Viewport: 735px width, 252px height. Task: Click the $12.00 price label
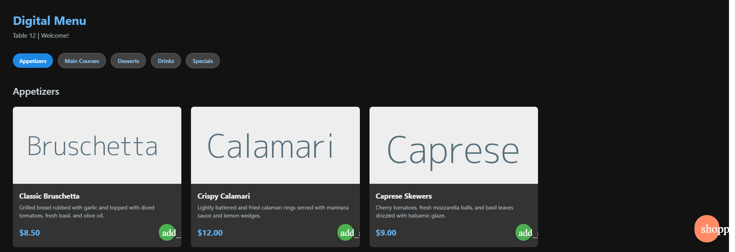[210, 233]
